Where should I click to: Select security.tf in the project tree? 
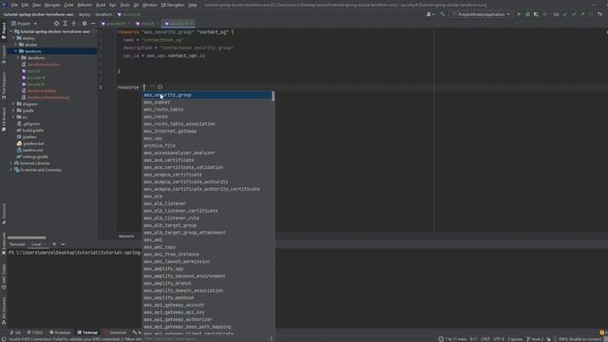coord(36,85)
